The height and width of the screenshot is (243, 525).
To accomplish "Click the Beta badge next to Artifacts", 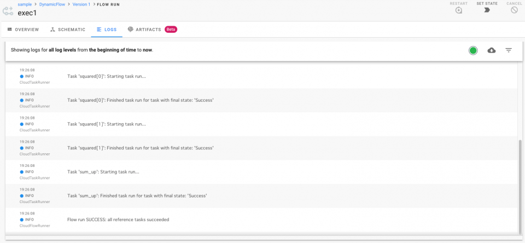I will 171,30.
